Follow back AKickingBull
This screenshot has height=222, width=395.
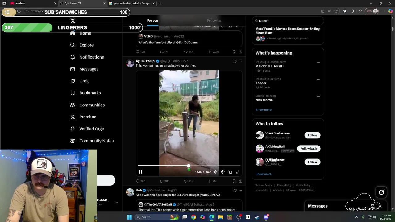[309, 149]
